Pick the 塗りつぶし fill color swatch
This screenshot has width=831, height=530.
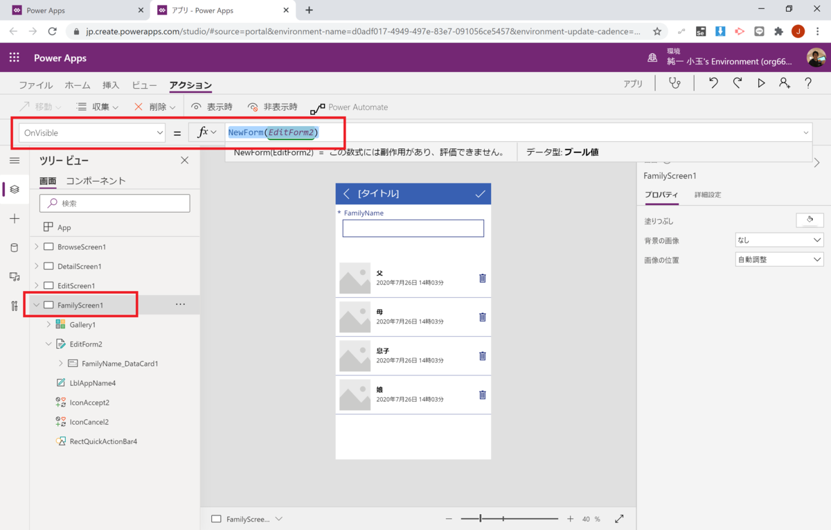click(x=810, y=220)
